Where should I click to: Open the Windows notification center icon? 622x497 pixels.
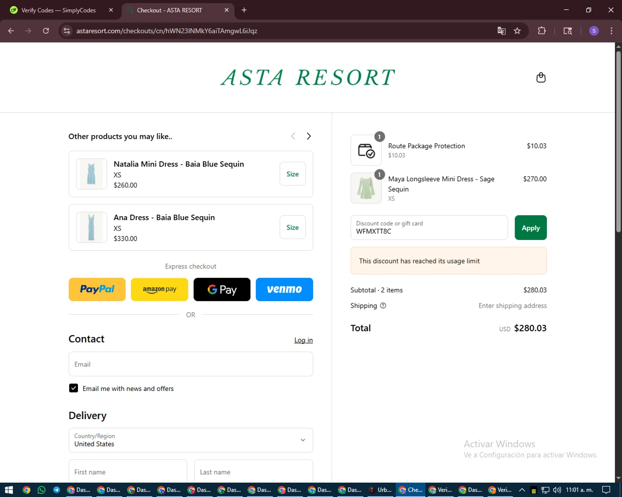pyautogui.click(x=606, y=490)
